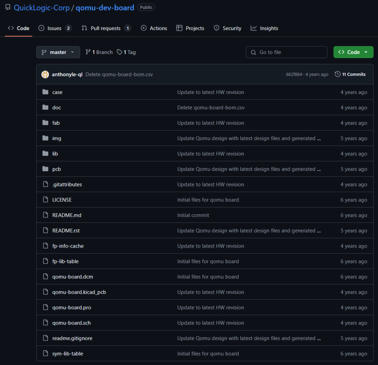Click the anthonyle-ql avatar image

(45, 74)
